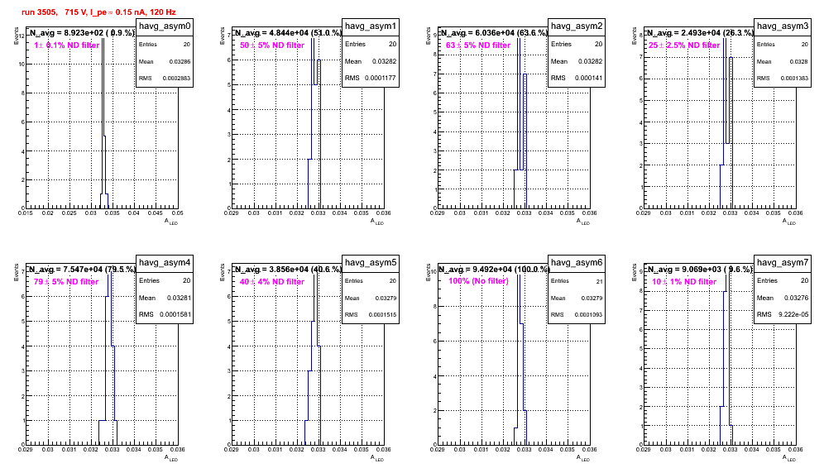The image size is (824, 473).
Task: Click N_avg = 3.856e+04 title text
Action: click(288, 269)
